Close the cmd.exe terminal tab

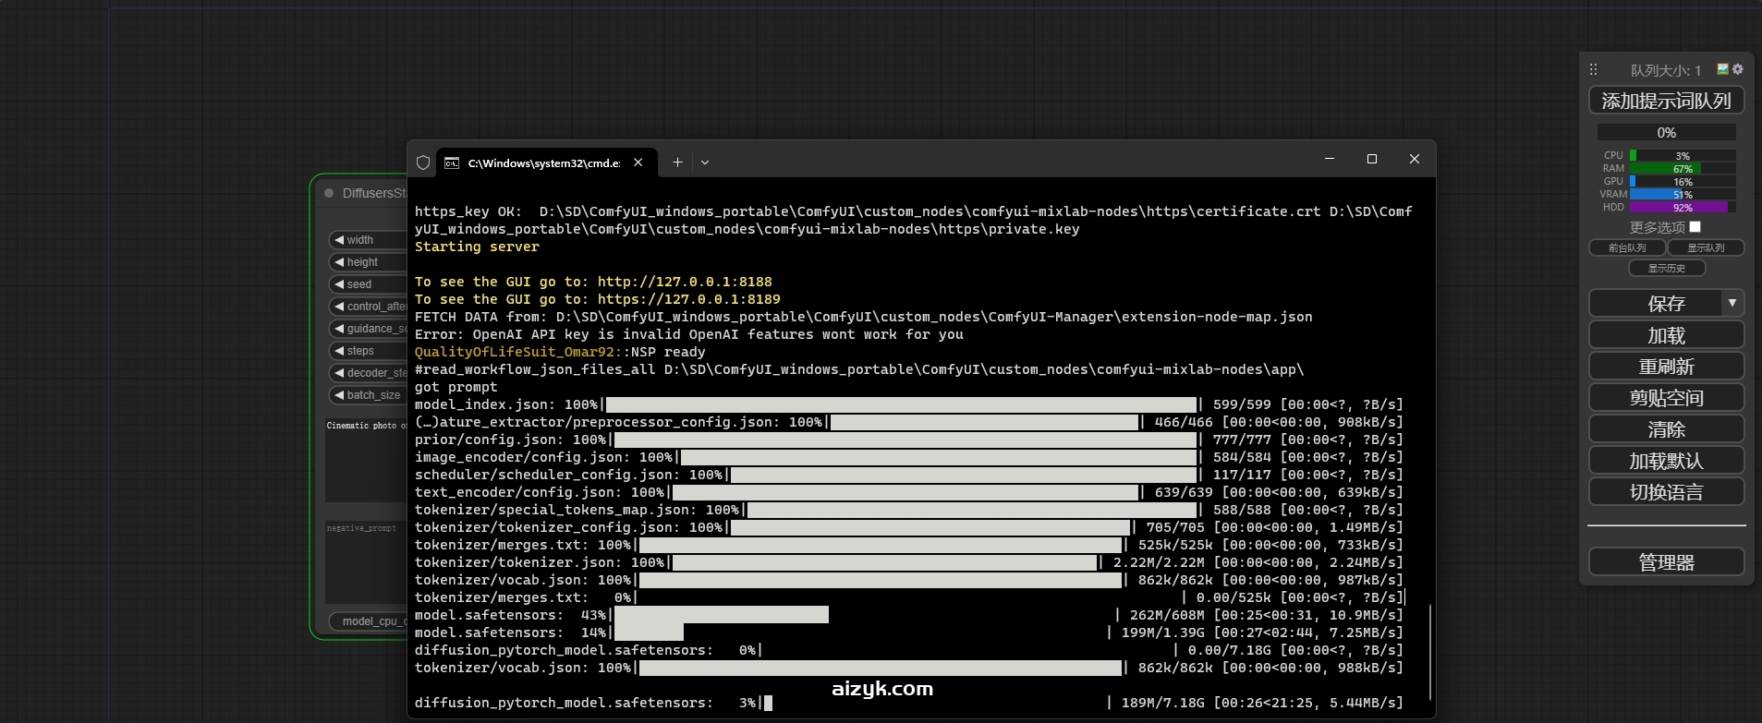(638, 163)
